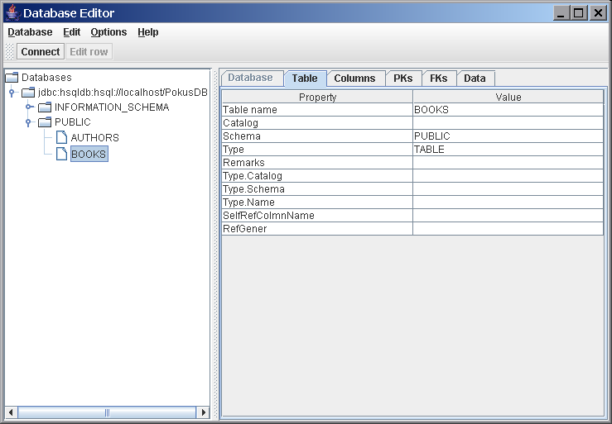Click the jdbc:hsqldb connection folder icon
612x424 pixels.
coord(28,93)
